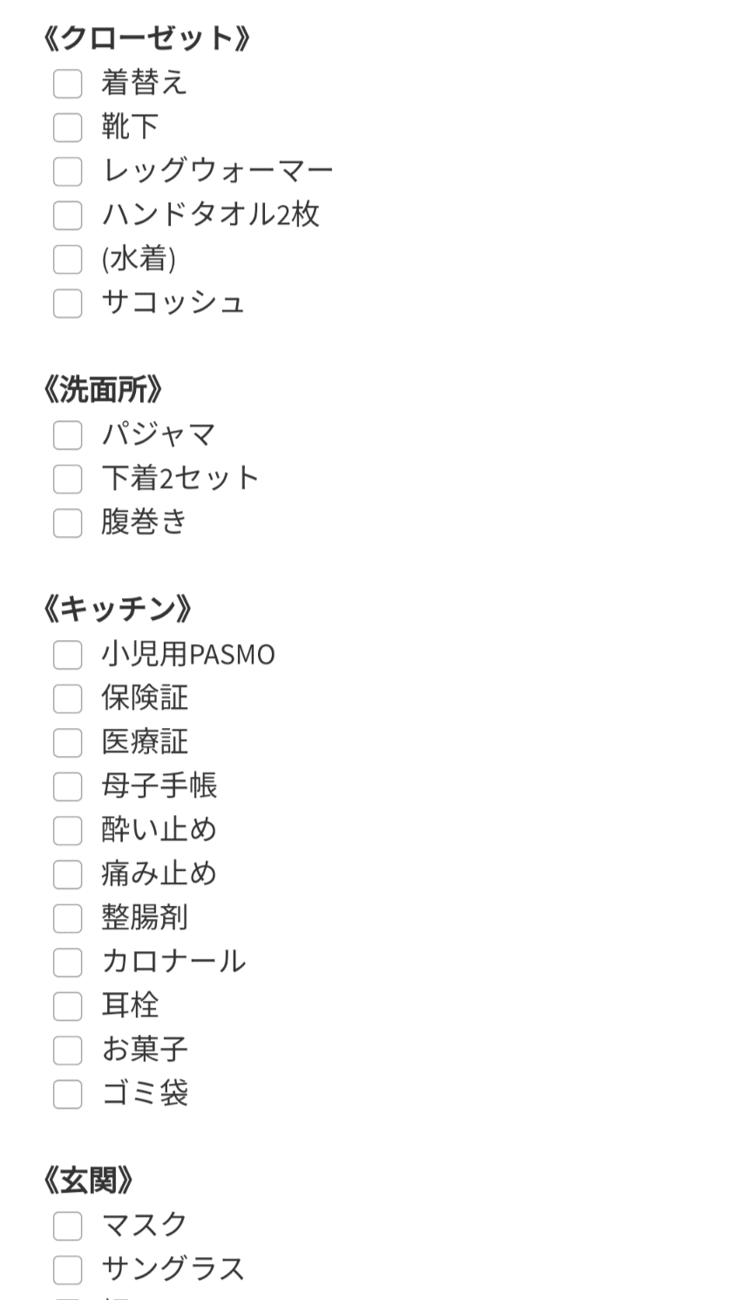Mark 下着2セット as done

tap(67, 478)
